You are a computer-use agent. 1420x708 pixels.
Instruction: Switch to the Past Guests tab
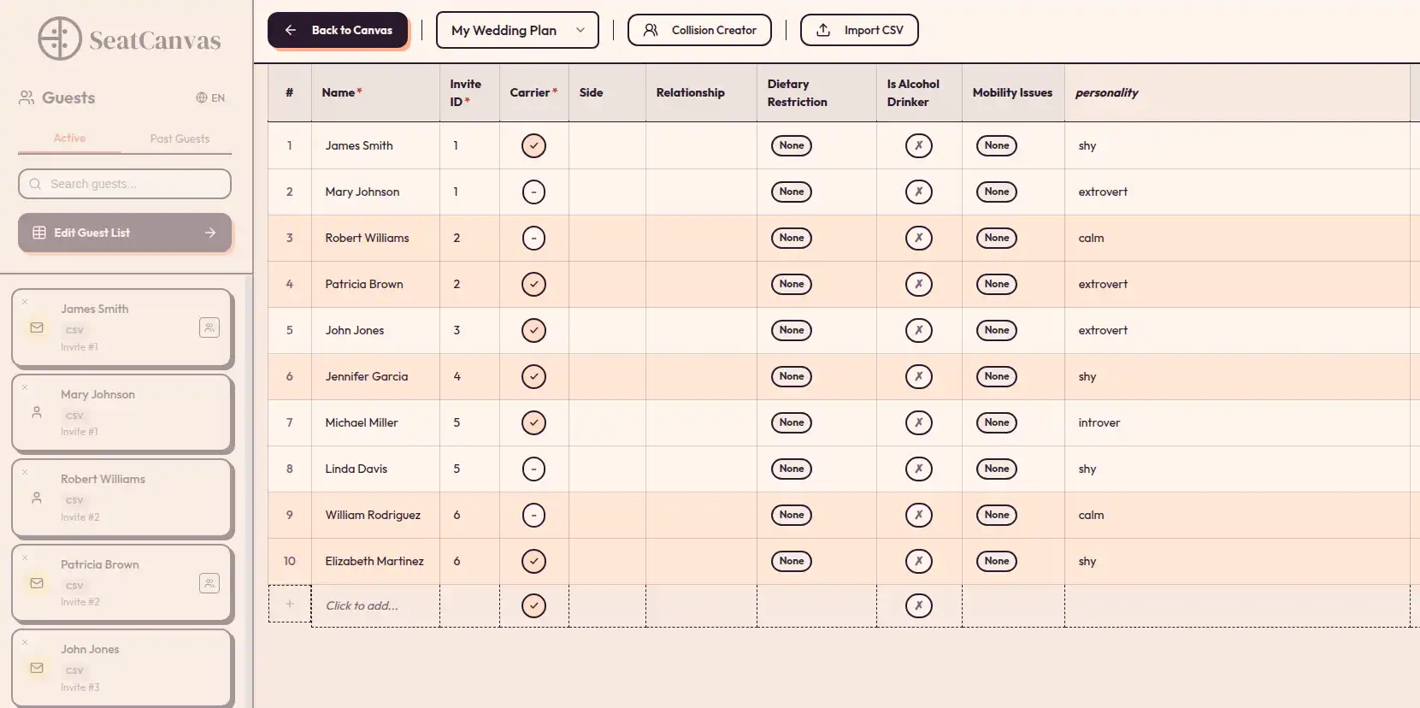(x=180, y=139)
